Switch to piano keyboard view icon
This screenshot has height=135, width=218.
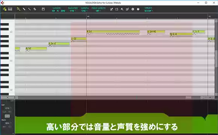point(10,9)
